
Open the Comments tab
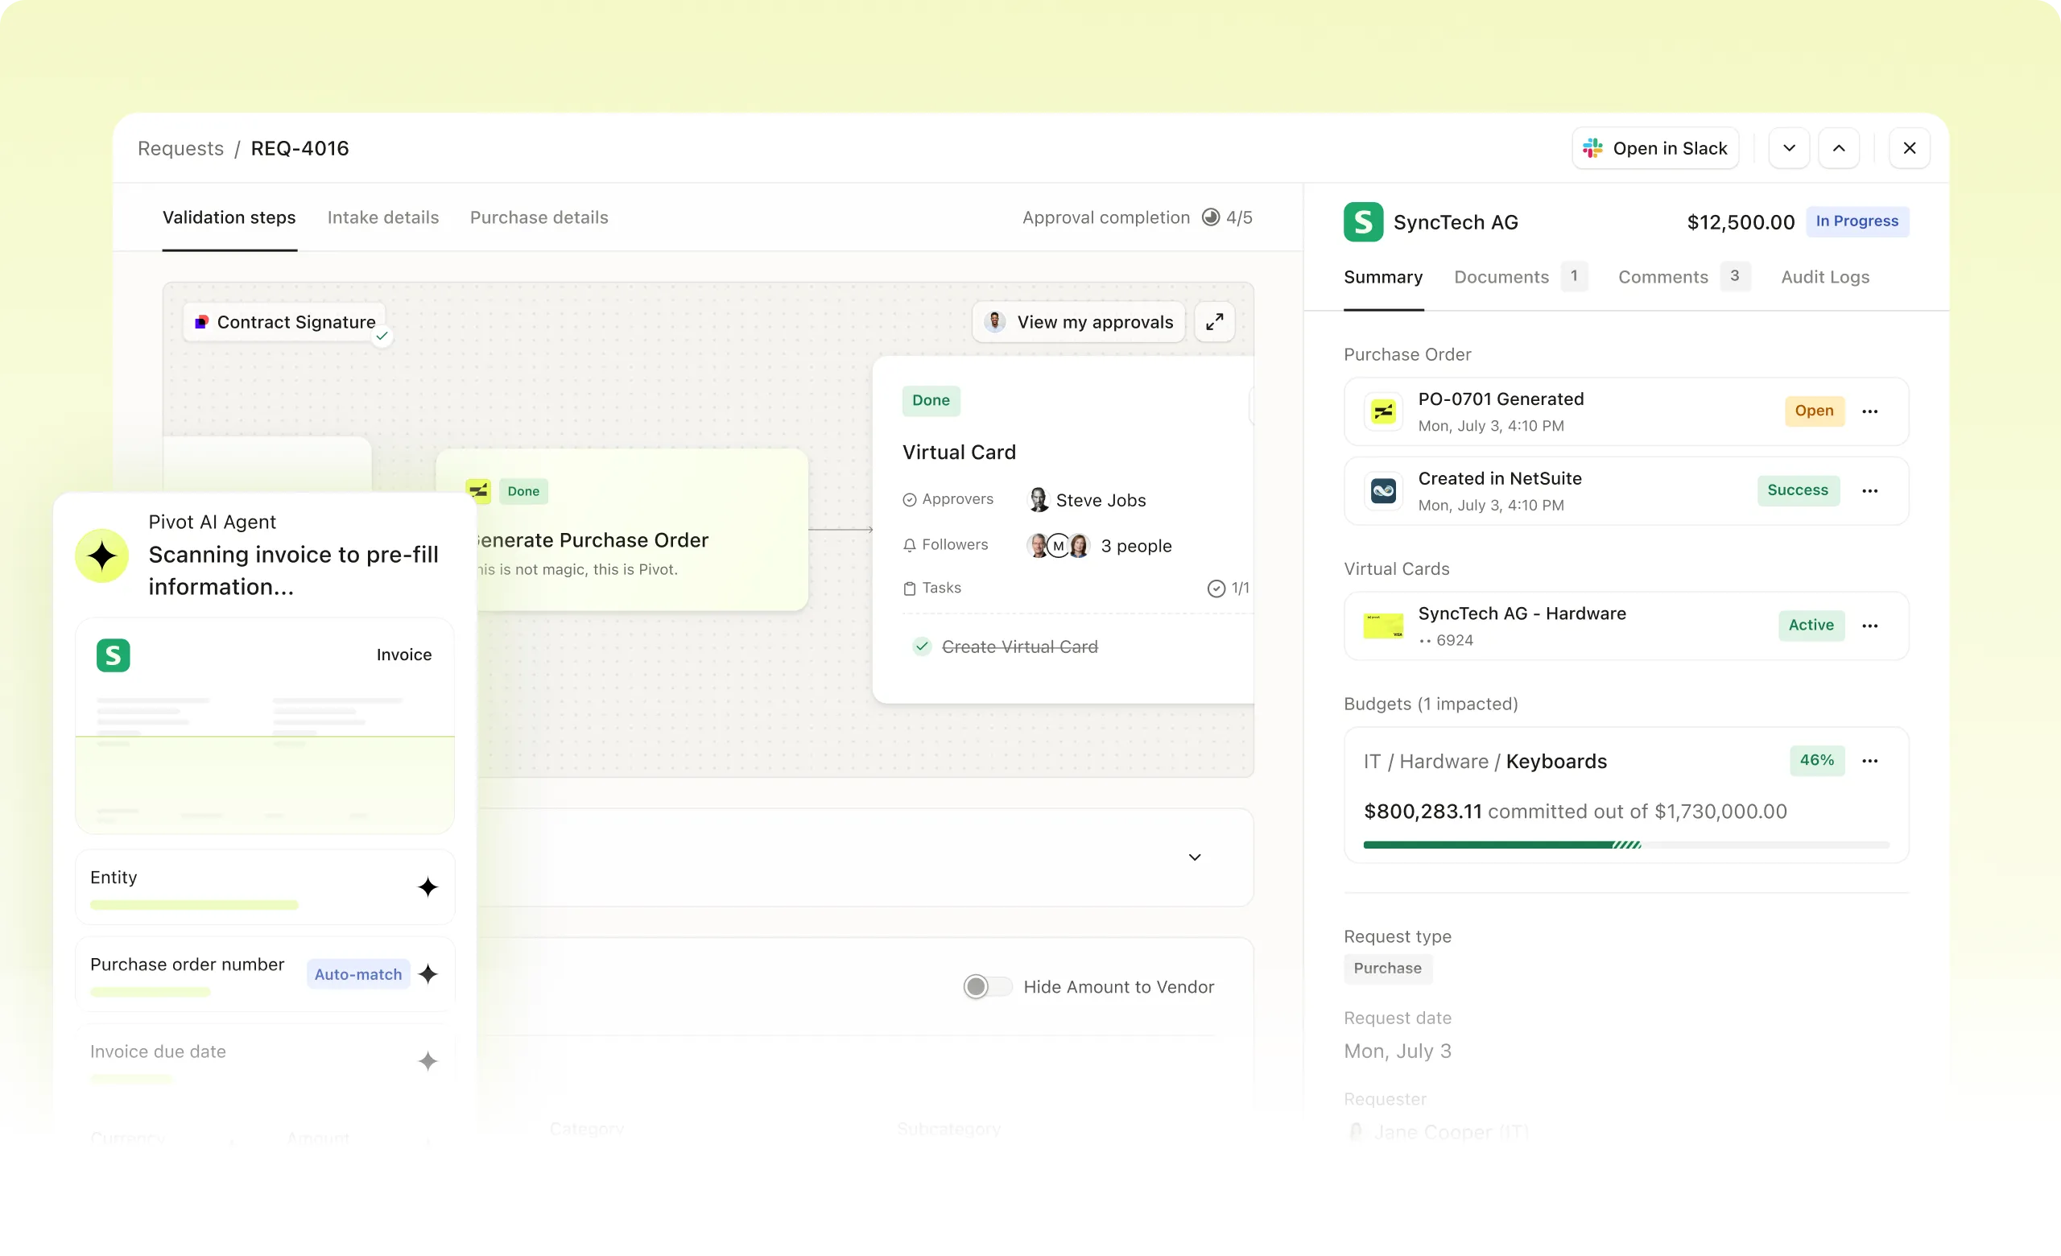click(1662, 277)
